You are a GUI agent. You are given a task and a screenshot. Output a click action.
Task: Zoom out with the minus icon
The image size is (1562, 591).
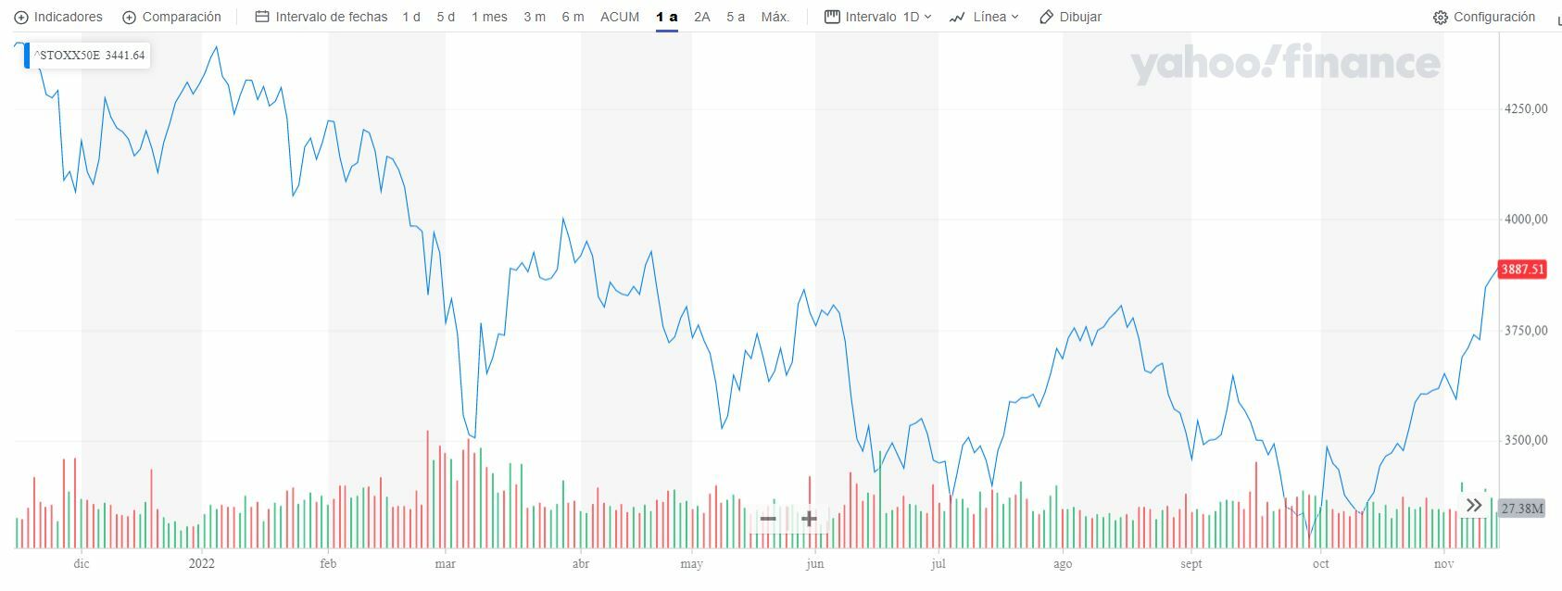(x=768, y=519)
